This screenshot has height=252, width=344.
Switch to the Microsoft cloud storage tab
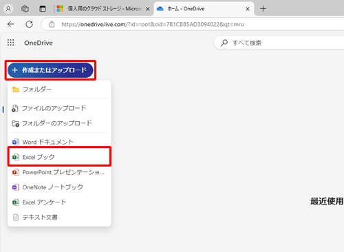(103, 9)
